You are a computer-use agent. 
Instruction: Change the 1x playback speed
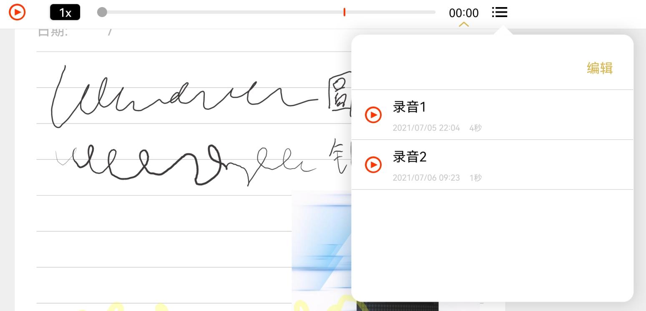coord(65,12)
